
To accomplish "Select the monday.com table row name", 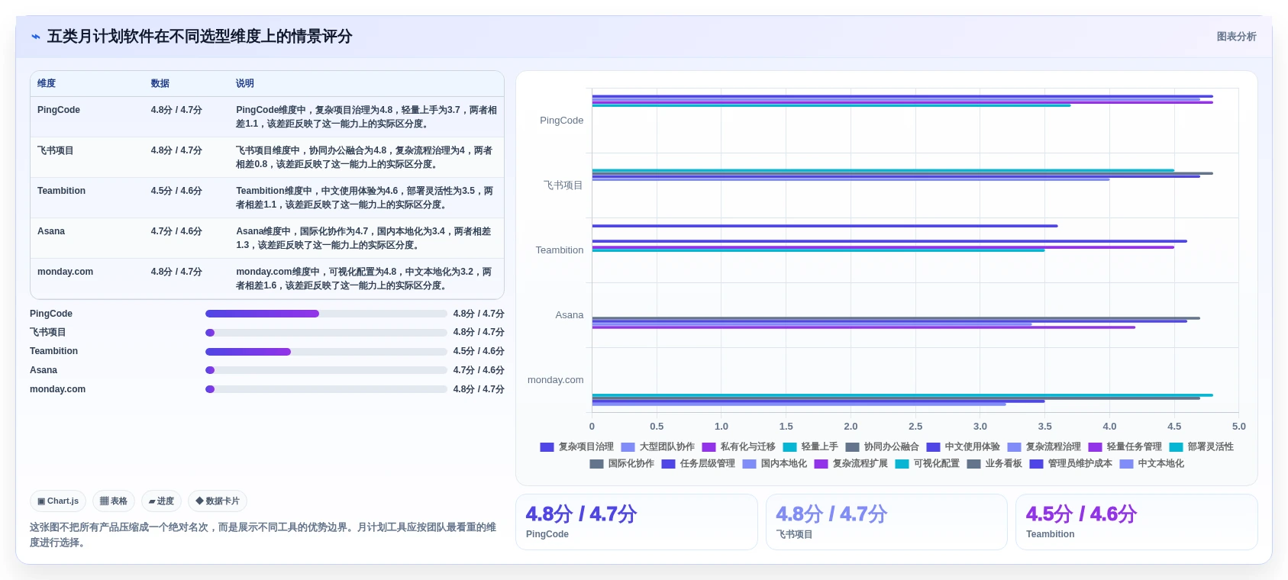I will (65, 272).
